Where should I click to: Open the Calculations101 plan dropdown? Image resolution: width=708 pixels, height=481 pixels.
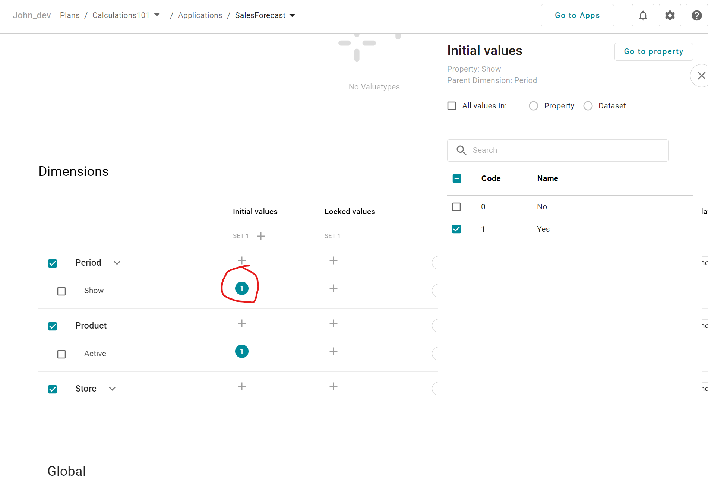click(157, 15)
